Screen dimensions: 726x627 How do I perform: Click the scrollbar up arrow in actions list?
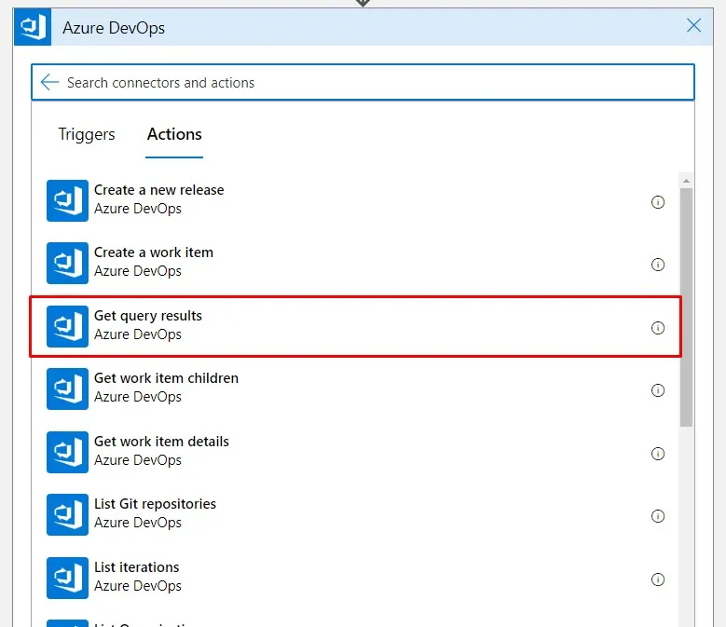[x=686, y=181]
